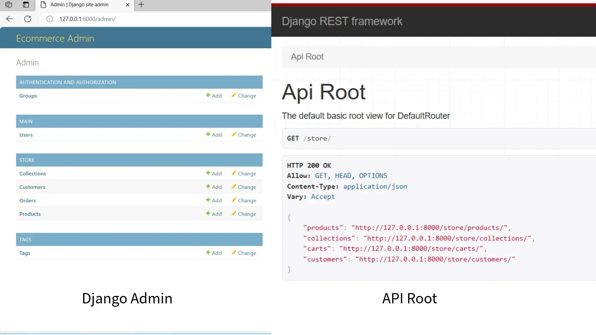Open the Customers model link
This screenshot has width=596, height=335.
tap(32, 187)
